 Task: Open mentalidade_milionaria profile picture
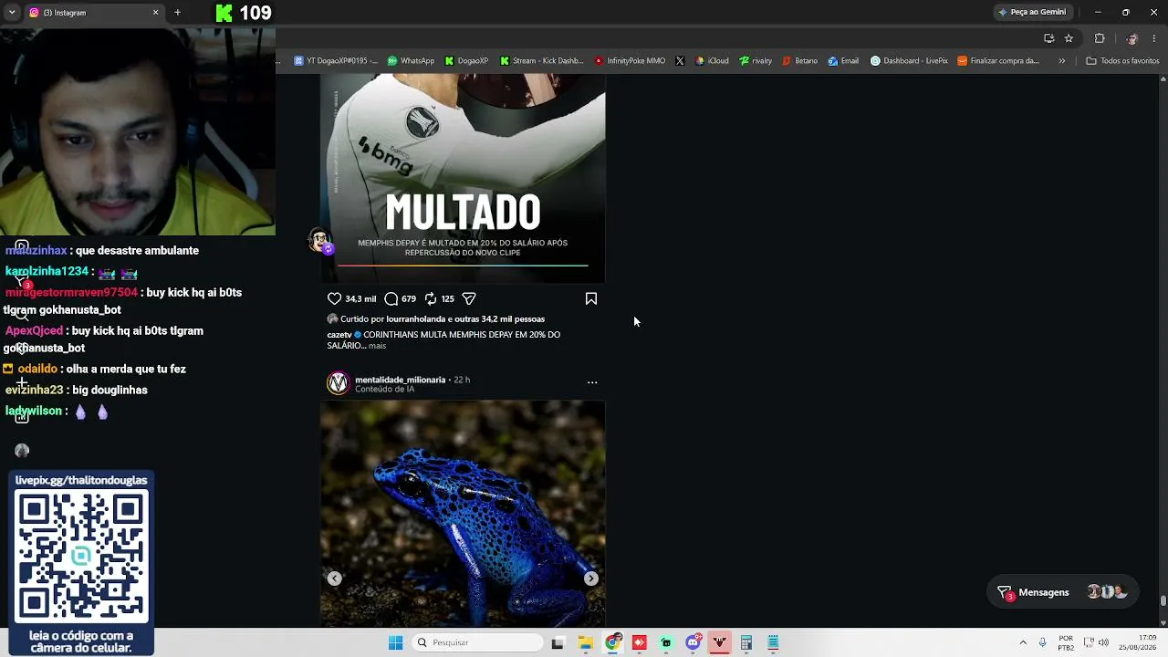point(339,383)
